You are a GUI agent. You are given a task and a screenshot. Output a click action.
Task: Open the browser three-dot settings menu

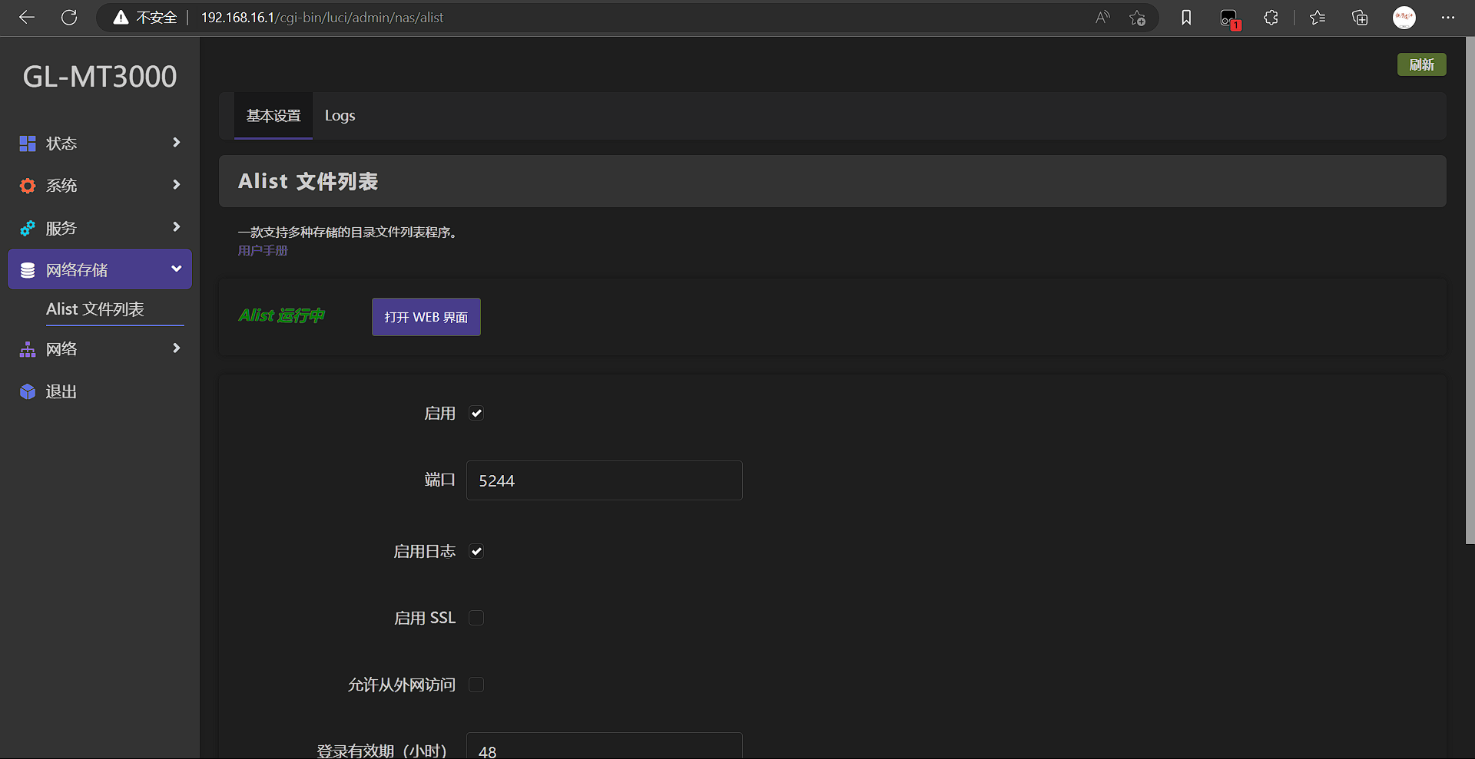(1447, 18)
